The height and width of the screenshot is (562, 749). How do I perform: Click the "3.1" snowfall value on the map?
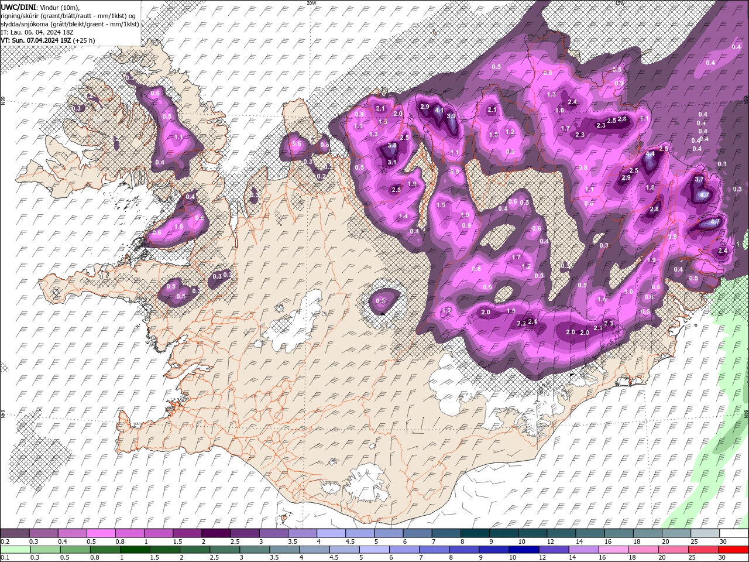392,162
